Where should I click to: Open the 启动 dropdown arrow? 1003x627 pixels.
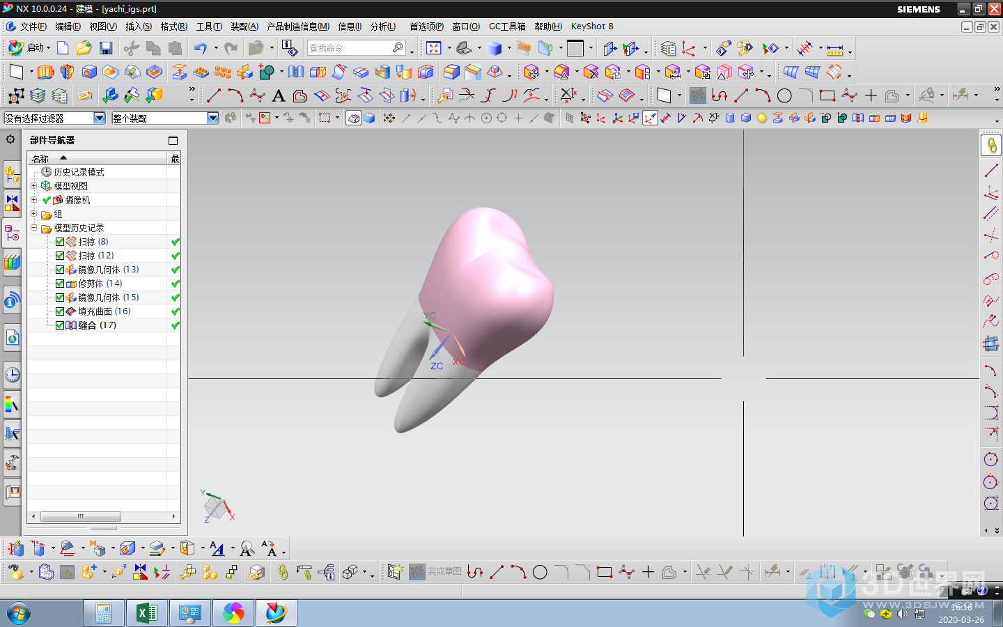pyautogui.click(x=48, y=48)
